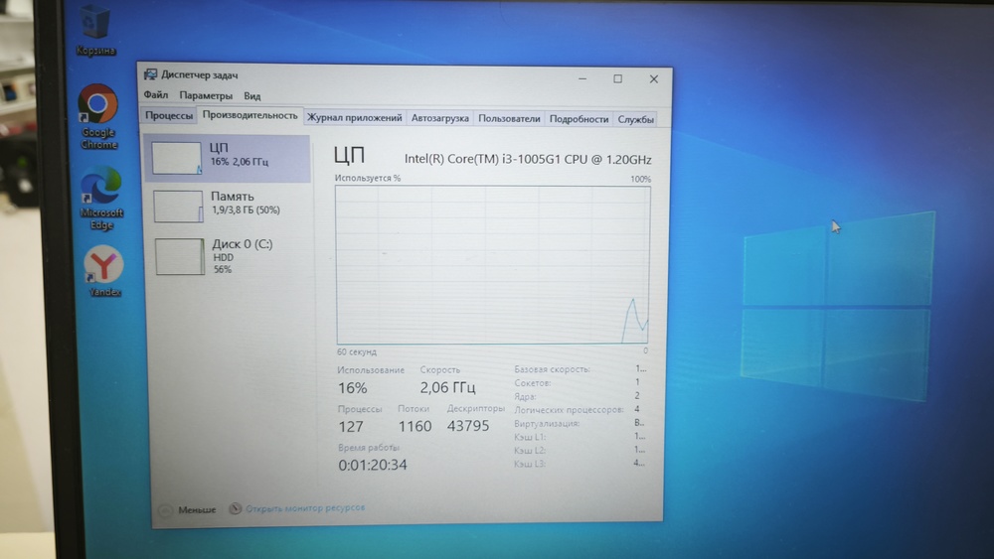
Task: Click the usage value 16%
Action: pos(353,387)
